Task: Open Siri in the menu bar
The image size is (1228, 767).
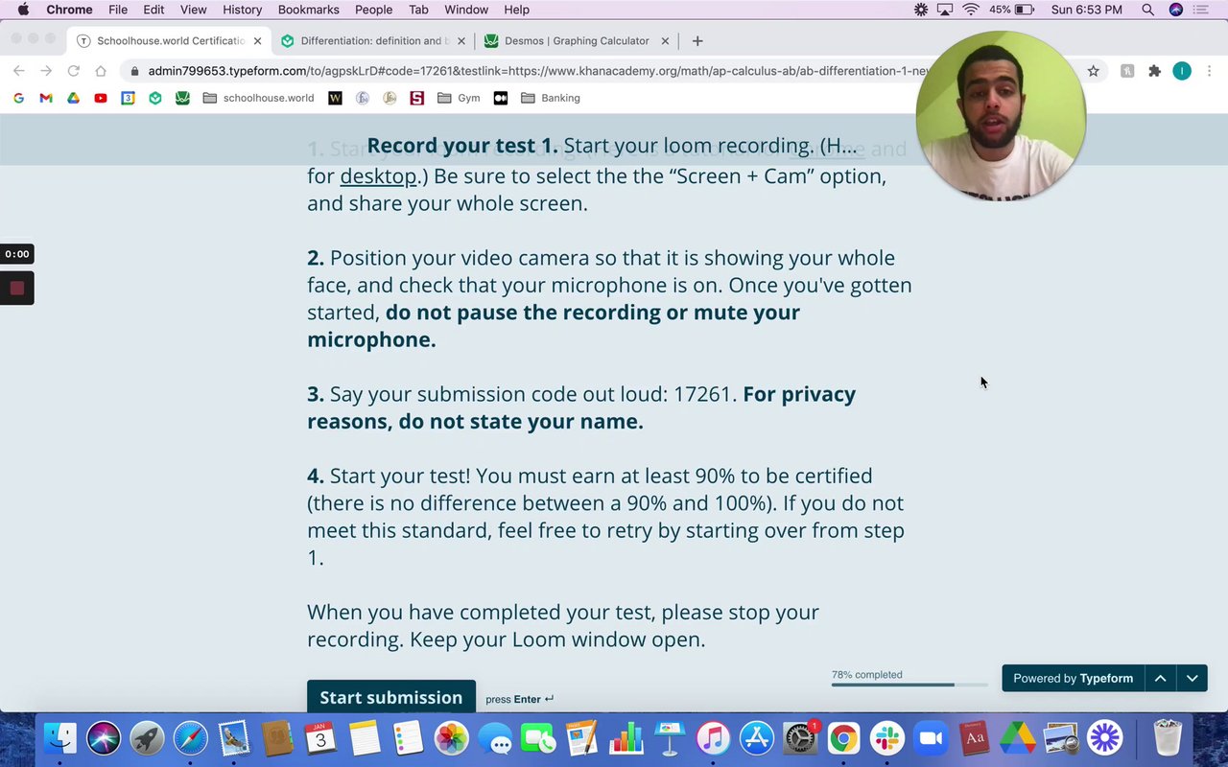Action: point(1176,10)
